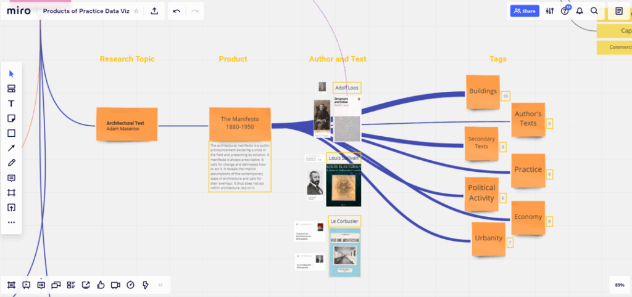Screen dimensions: 632x297
Task: Open the board settings sliders icon
Action: tap(549, 10)
